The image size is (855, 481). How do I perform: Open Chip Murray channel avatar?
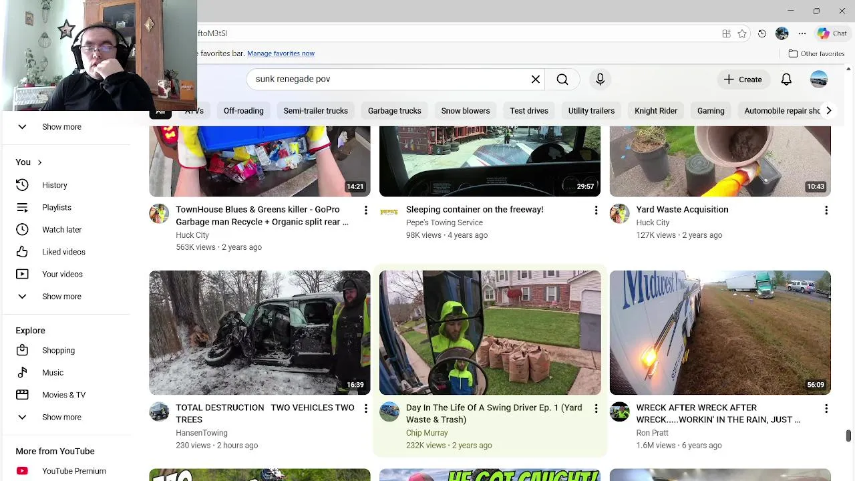pos(389,412)
